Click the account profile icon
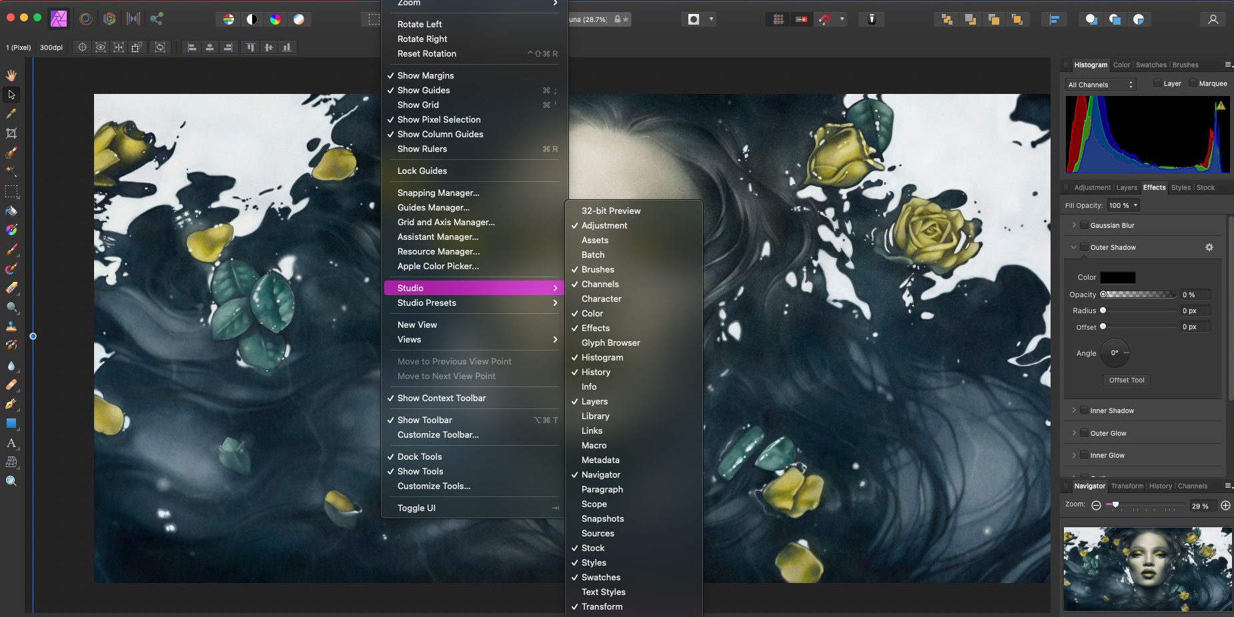Image resolution: width=1234 pixels, height=617 pixels. [x=1213, y=19]
